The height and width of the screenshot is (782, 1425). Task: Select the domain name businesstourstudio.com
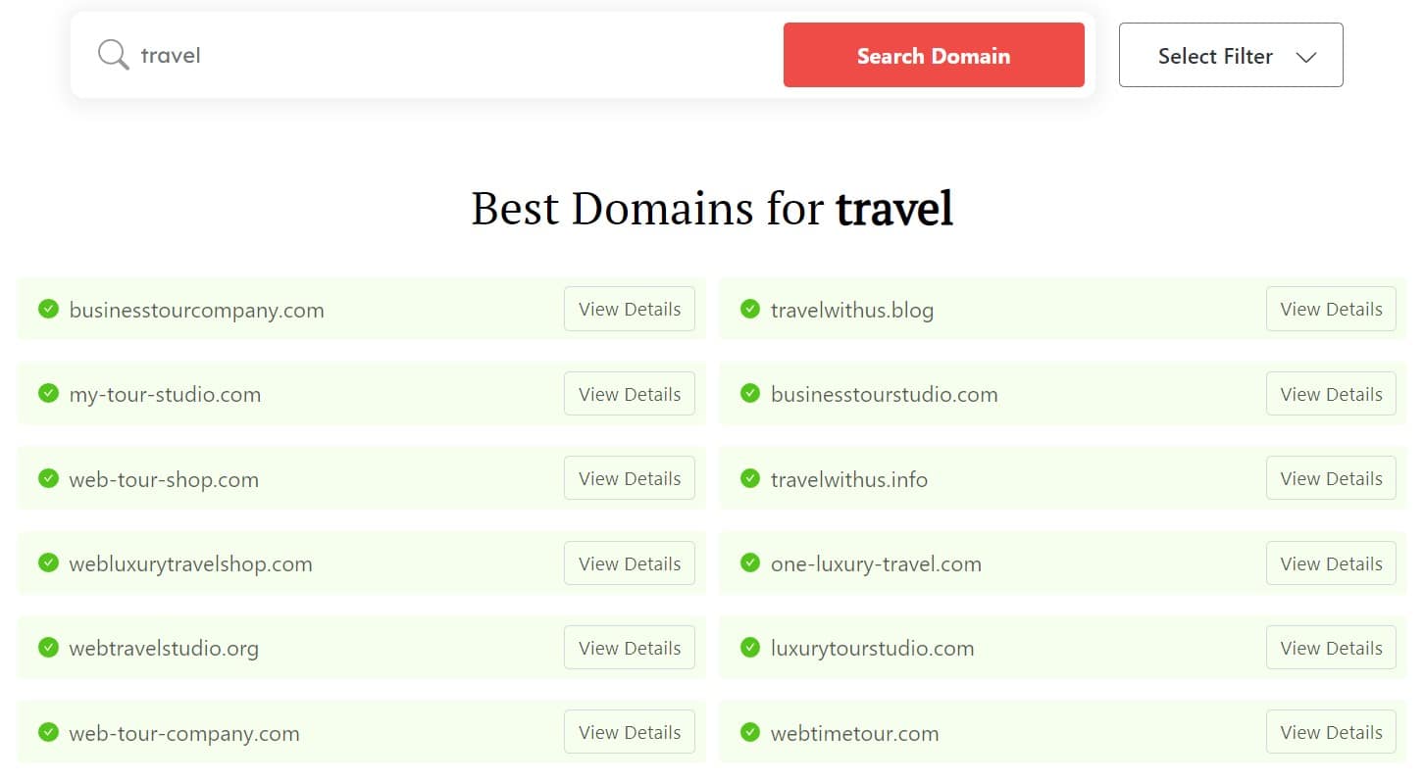(883, 394)
